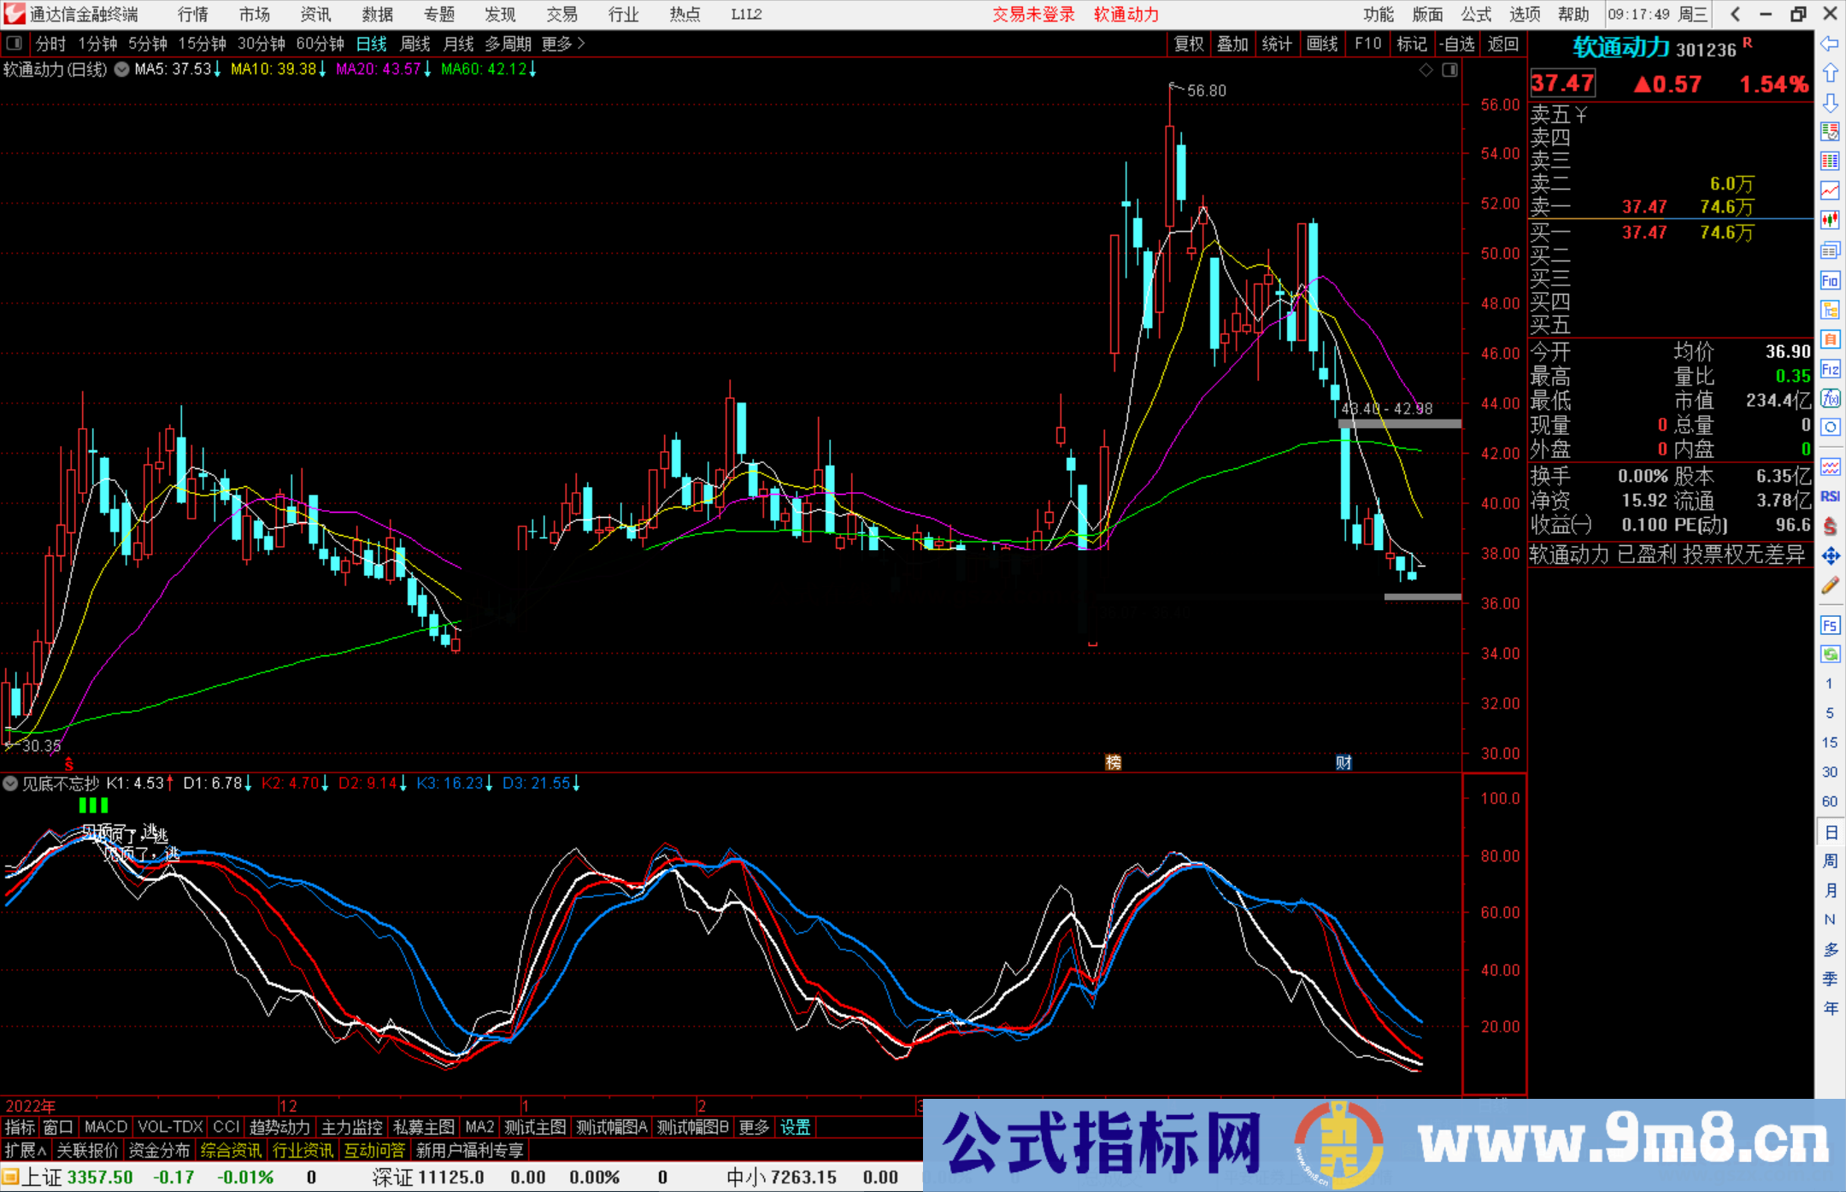1846x1192 pixels.
Task: Click the 卖五 expand arrow
Action: 1581,114
